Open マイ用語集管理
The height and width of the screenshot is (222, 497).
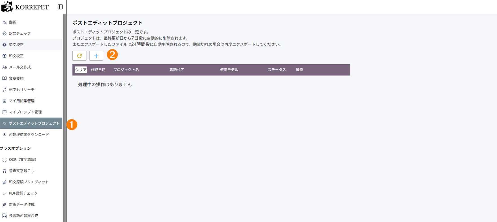pos(31,101)
